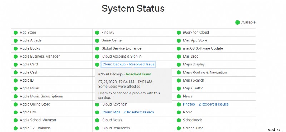Click status dot beside iCloud Mail row
Image resolution: width=286 pixels, height=132 pixels.
97,112
